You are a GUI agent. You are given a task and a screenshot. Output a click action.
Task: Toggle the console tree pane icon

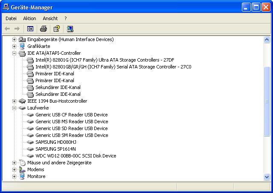click(30, 29)
